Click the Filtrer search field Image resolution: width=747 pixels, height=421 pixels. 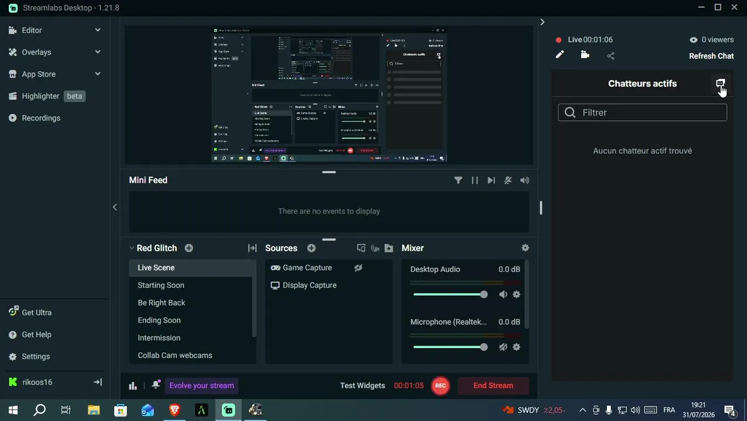(642, 112)
